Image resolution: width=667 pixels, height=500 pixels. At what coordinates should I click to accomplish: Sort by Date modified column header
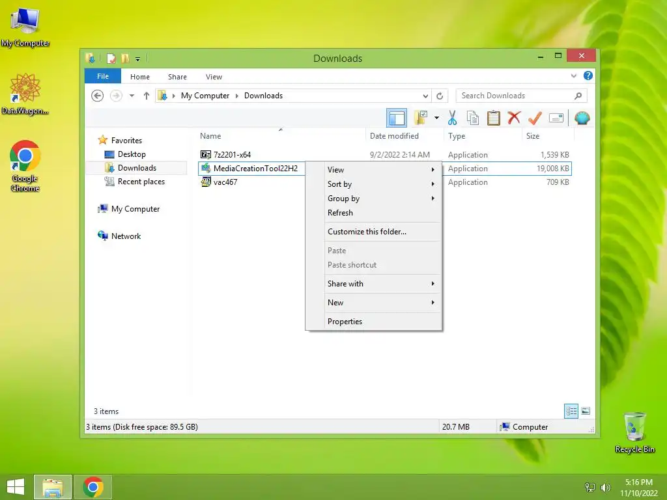404,135
